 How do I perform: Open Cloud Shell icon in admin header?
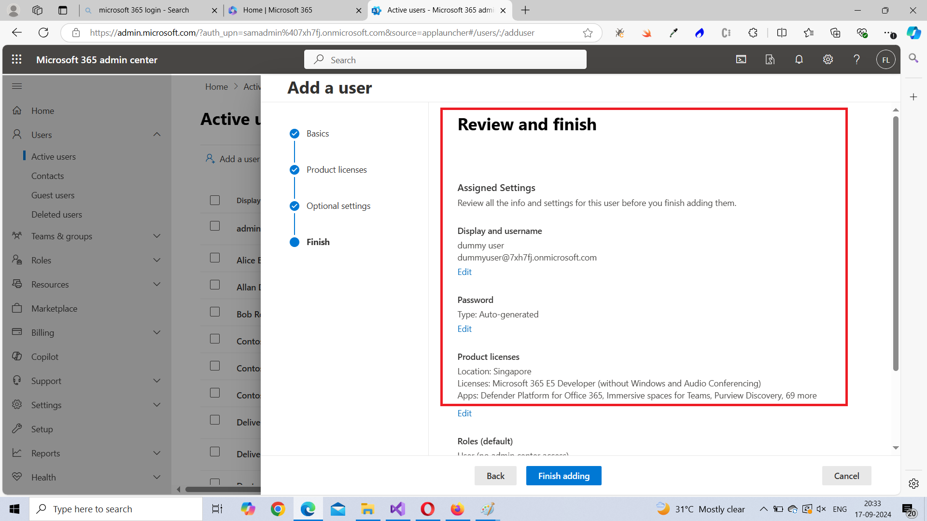(x=741, y=59)
